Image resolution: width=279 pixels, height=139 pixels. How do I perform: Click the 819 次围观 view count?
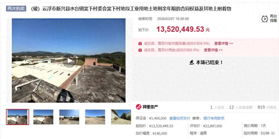pos(267,107)
